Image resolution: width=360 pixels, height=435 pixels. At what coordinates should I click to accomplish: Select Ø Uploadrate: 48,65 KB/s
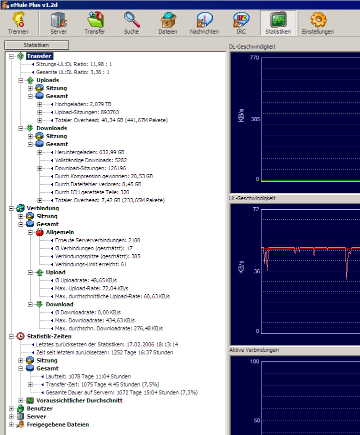(x=86, y=280)
